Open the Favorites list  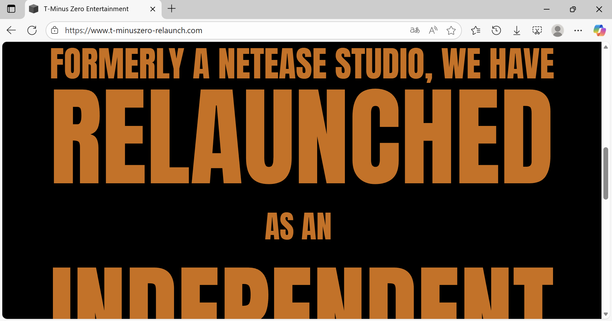pyautogui.click(x=476, y=30)
